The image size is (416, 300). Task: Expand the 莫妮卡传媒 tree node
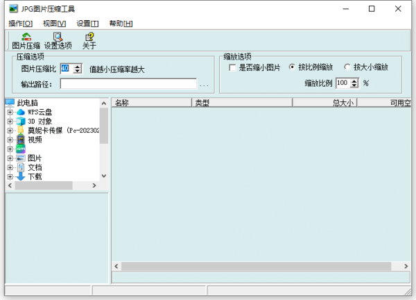click(10, 131)
